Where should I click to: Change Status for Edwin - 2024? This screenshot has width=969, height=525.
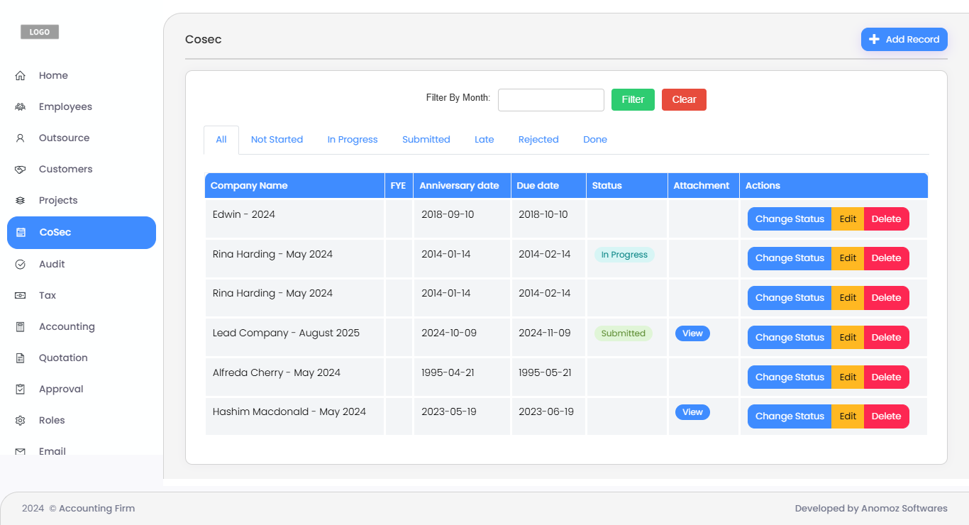pos(789,219)
